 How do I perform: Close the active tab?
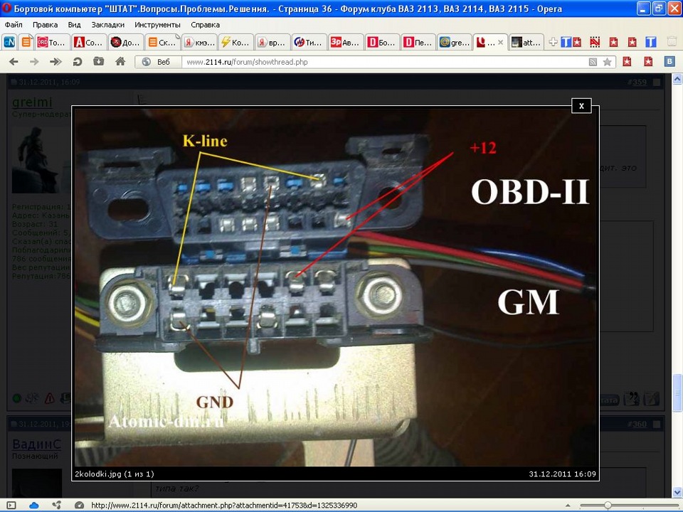click(x=500, y=42)
